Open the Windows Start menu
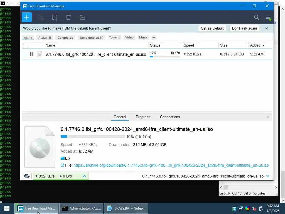 coord(7,208)
